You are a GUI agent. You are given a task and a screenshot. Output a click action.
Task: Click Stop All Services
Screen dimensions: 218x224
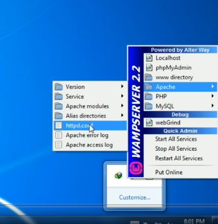coord(180,148)
